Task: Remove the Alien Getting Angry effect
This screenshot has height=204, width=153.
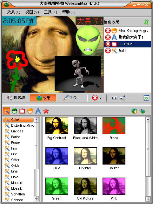Action: (x=108, y=31)
